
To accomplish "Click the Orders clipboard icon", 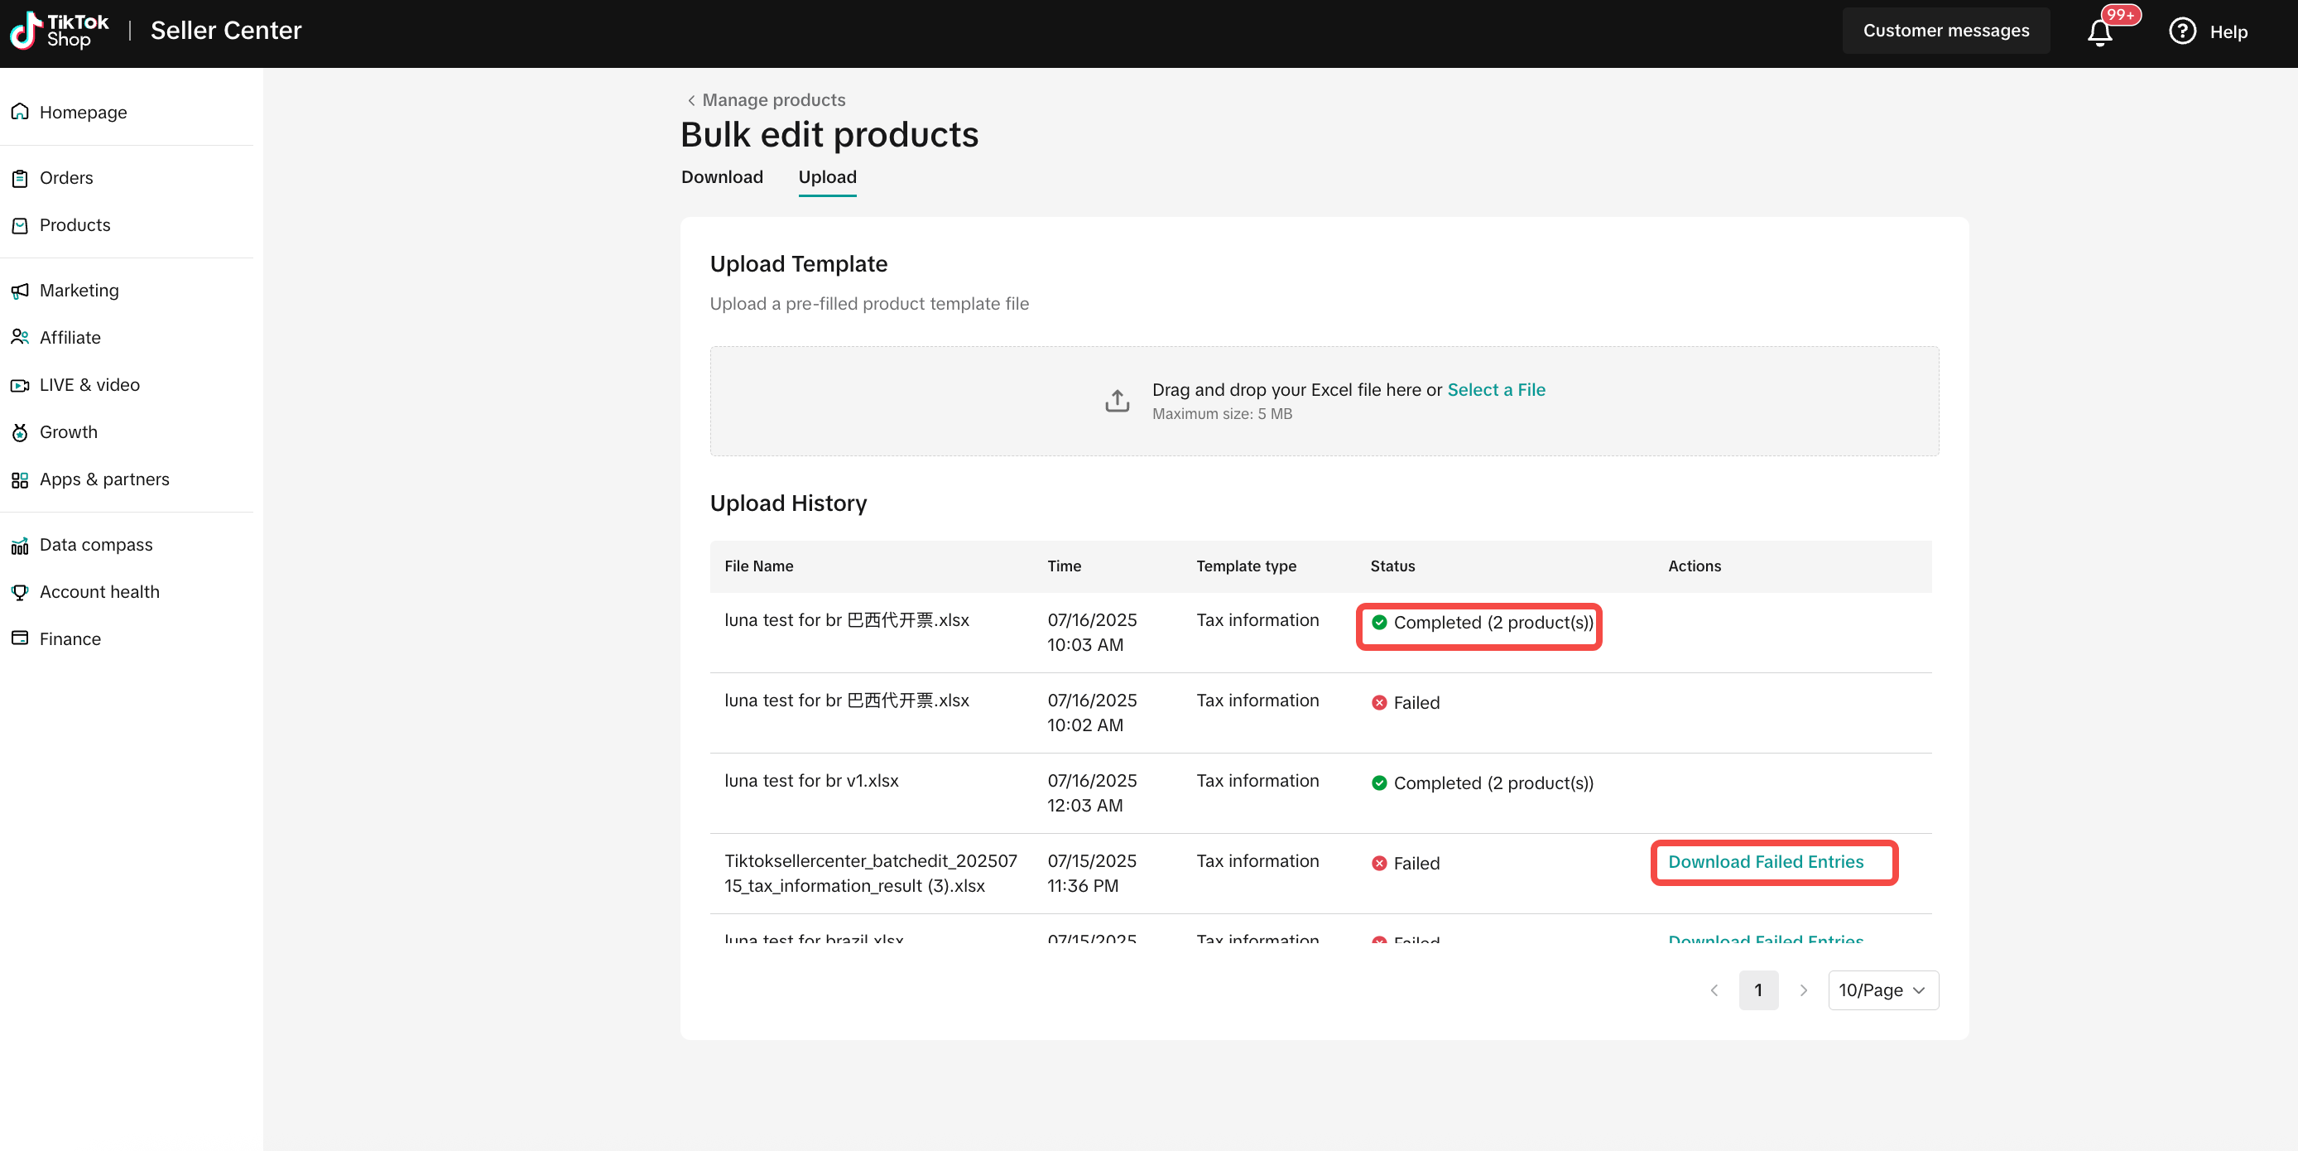I will pos(20,177).
